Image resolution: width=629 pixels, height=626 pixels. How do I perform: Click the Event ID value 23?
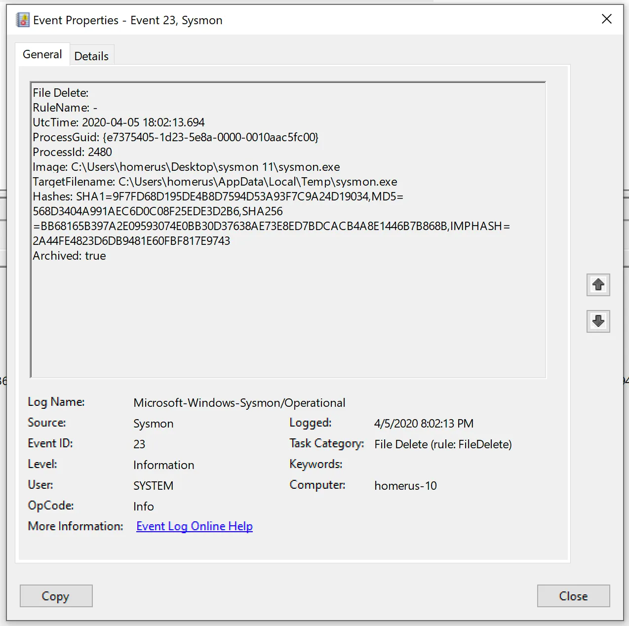(x=139, y=444)
